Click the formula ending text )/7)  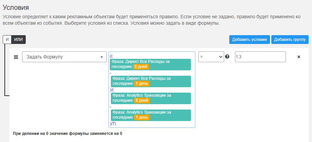(113, 124)
